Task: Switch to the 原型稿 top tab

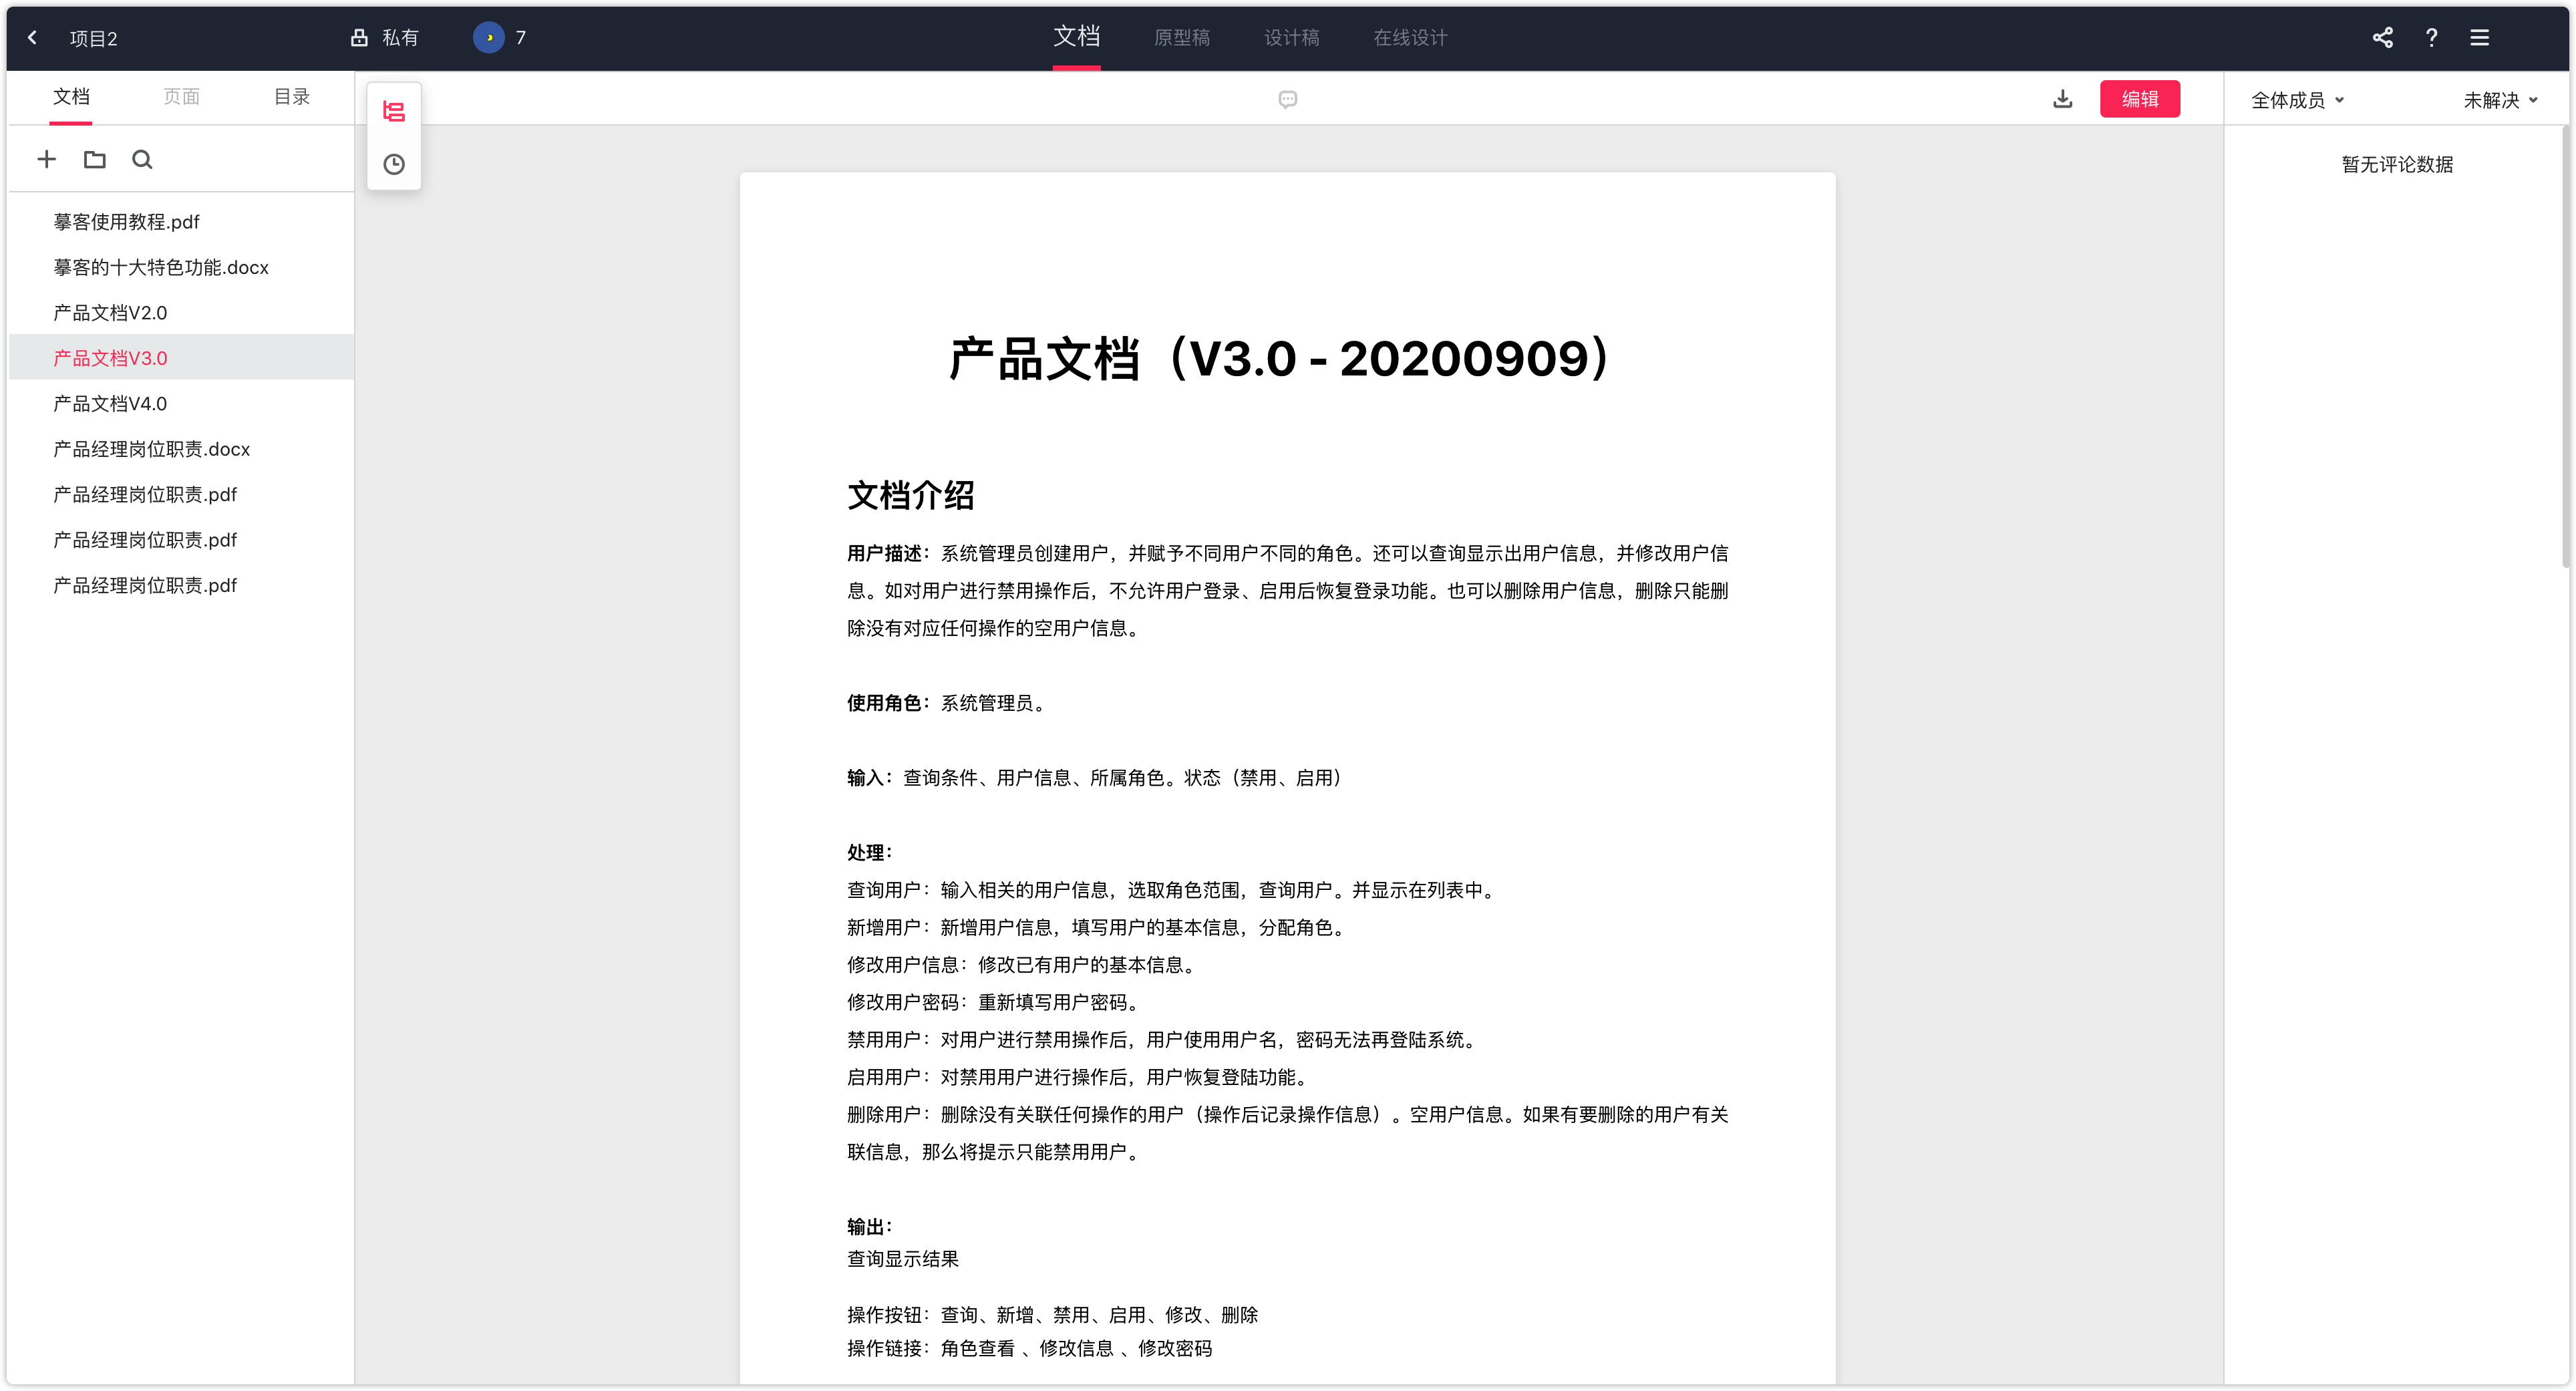Action: (x=1181, y=38)
